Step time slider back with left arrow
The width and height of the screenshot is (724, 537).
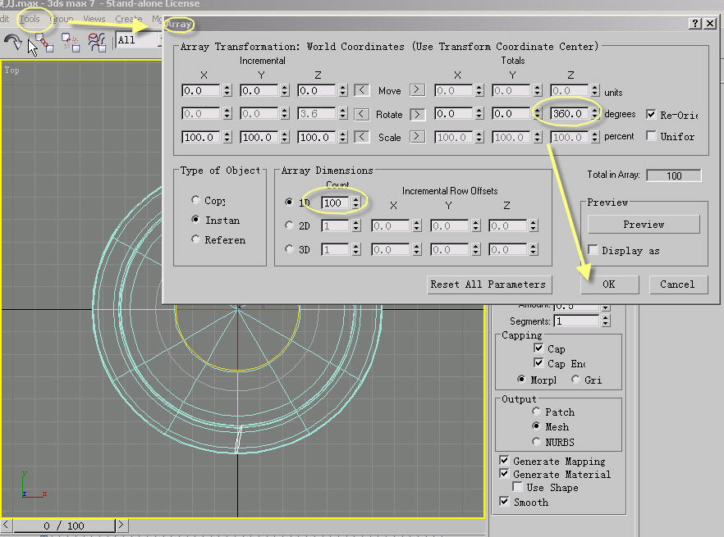pyautogui.click(x=7, y=525)
